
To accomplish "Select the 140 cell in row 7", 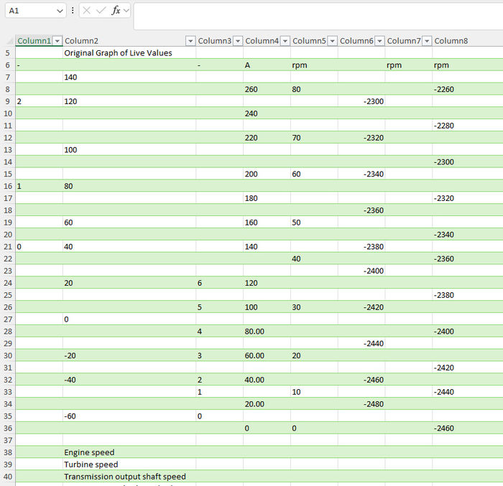I will (x=129, y=78).
